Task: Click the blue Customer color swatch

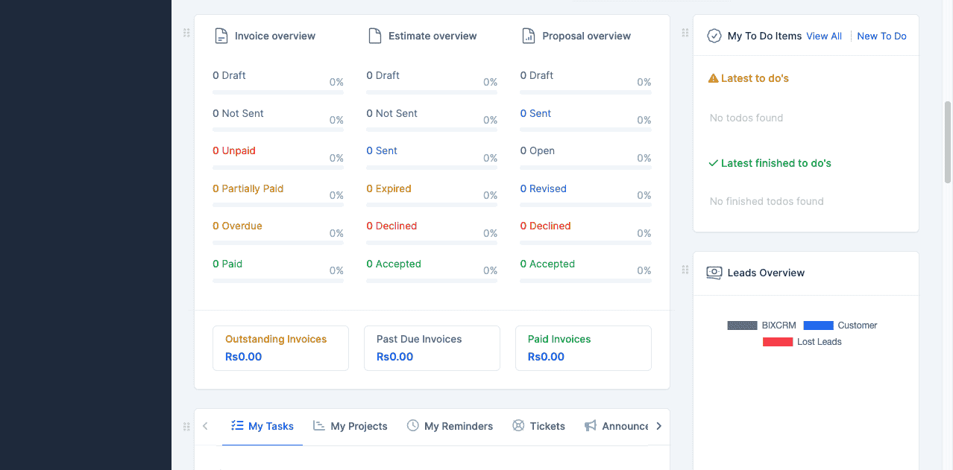Action: pyautogui.click(x=818, y=325)
